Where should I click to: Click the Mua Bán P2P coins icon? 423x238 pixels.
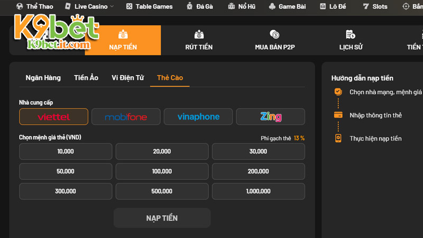pos(274,34)
